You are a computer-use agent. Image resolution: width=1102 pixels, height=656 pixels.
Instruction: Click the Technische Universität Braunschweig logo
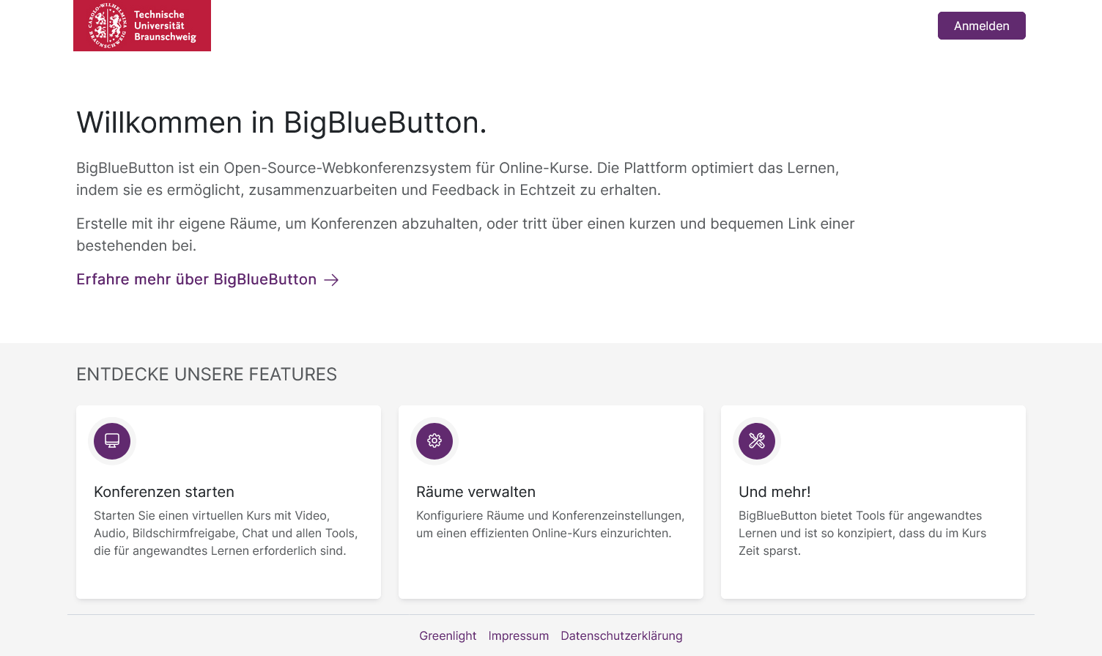pyautogui.click(x=142, y=26)
